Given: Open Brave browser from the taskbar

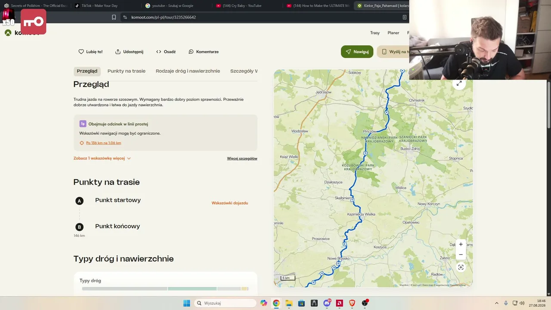Looking at the screenshot, I should click(x=352, y=303).
